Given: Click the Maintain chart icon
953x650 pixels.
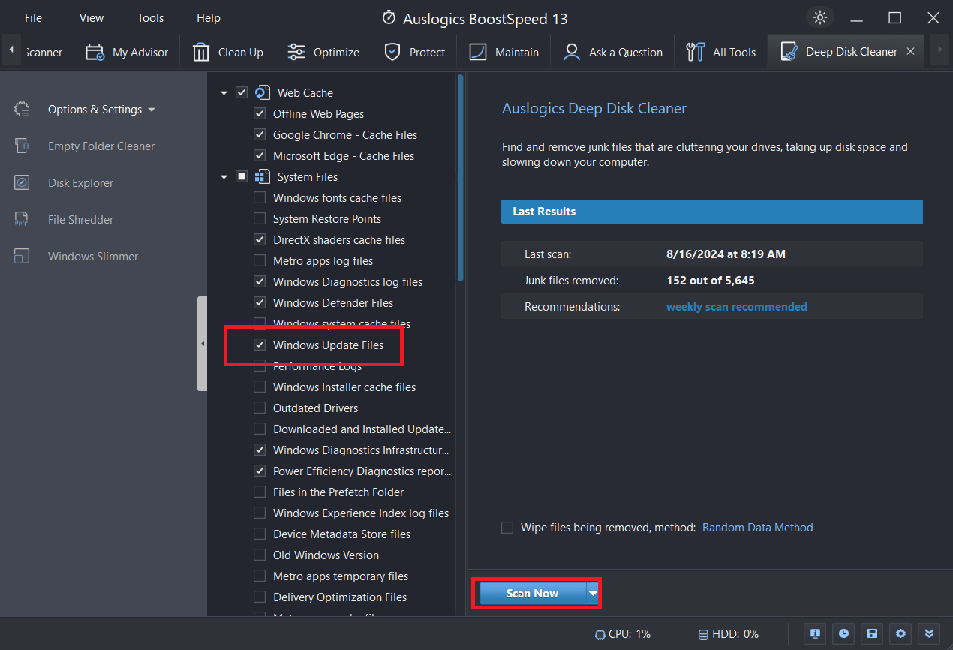Looking at the screenshot, I should [478, 52].
